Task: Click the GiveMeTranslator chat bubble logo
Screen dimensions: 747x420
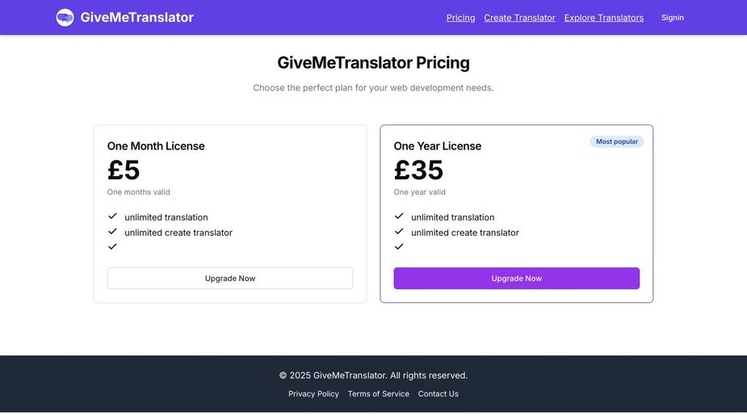Action: [65, 18]
